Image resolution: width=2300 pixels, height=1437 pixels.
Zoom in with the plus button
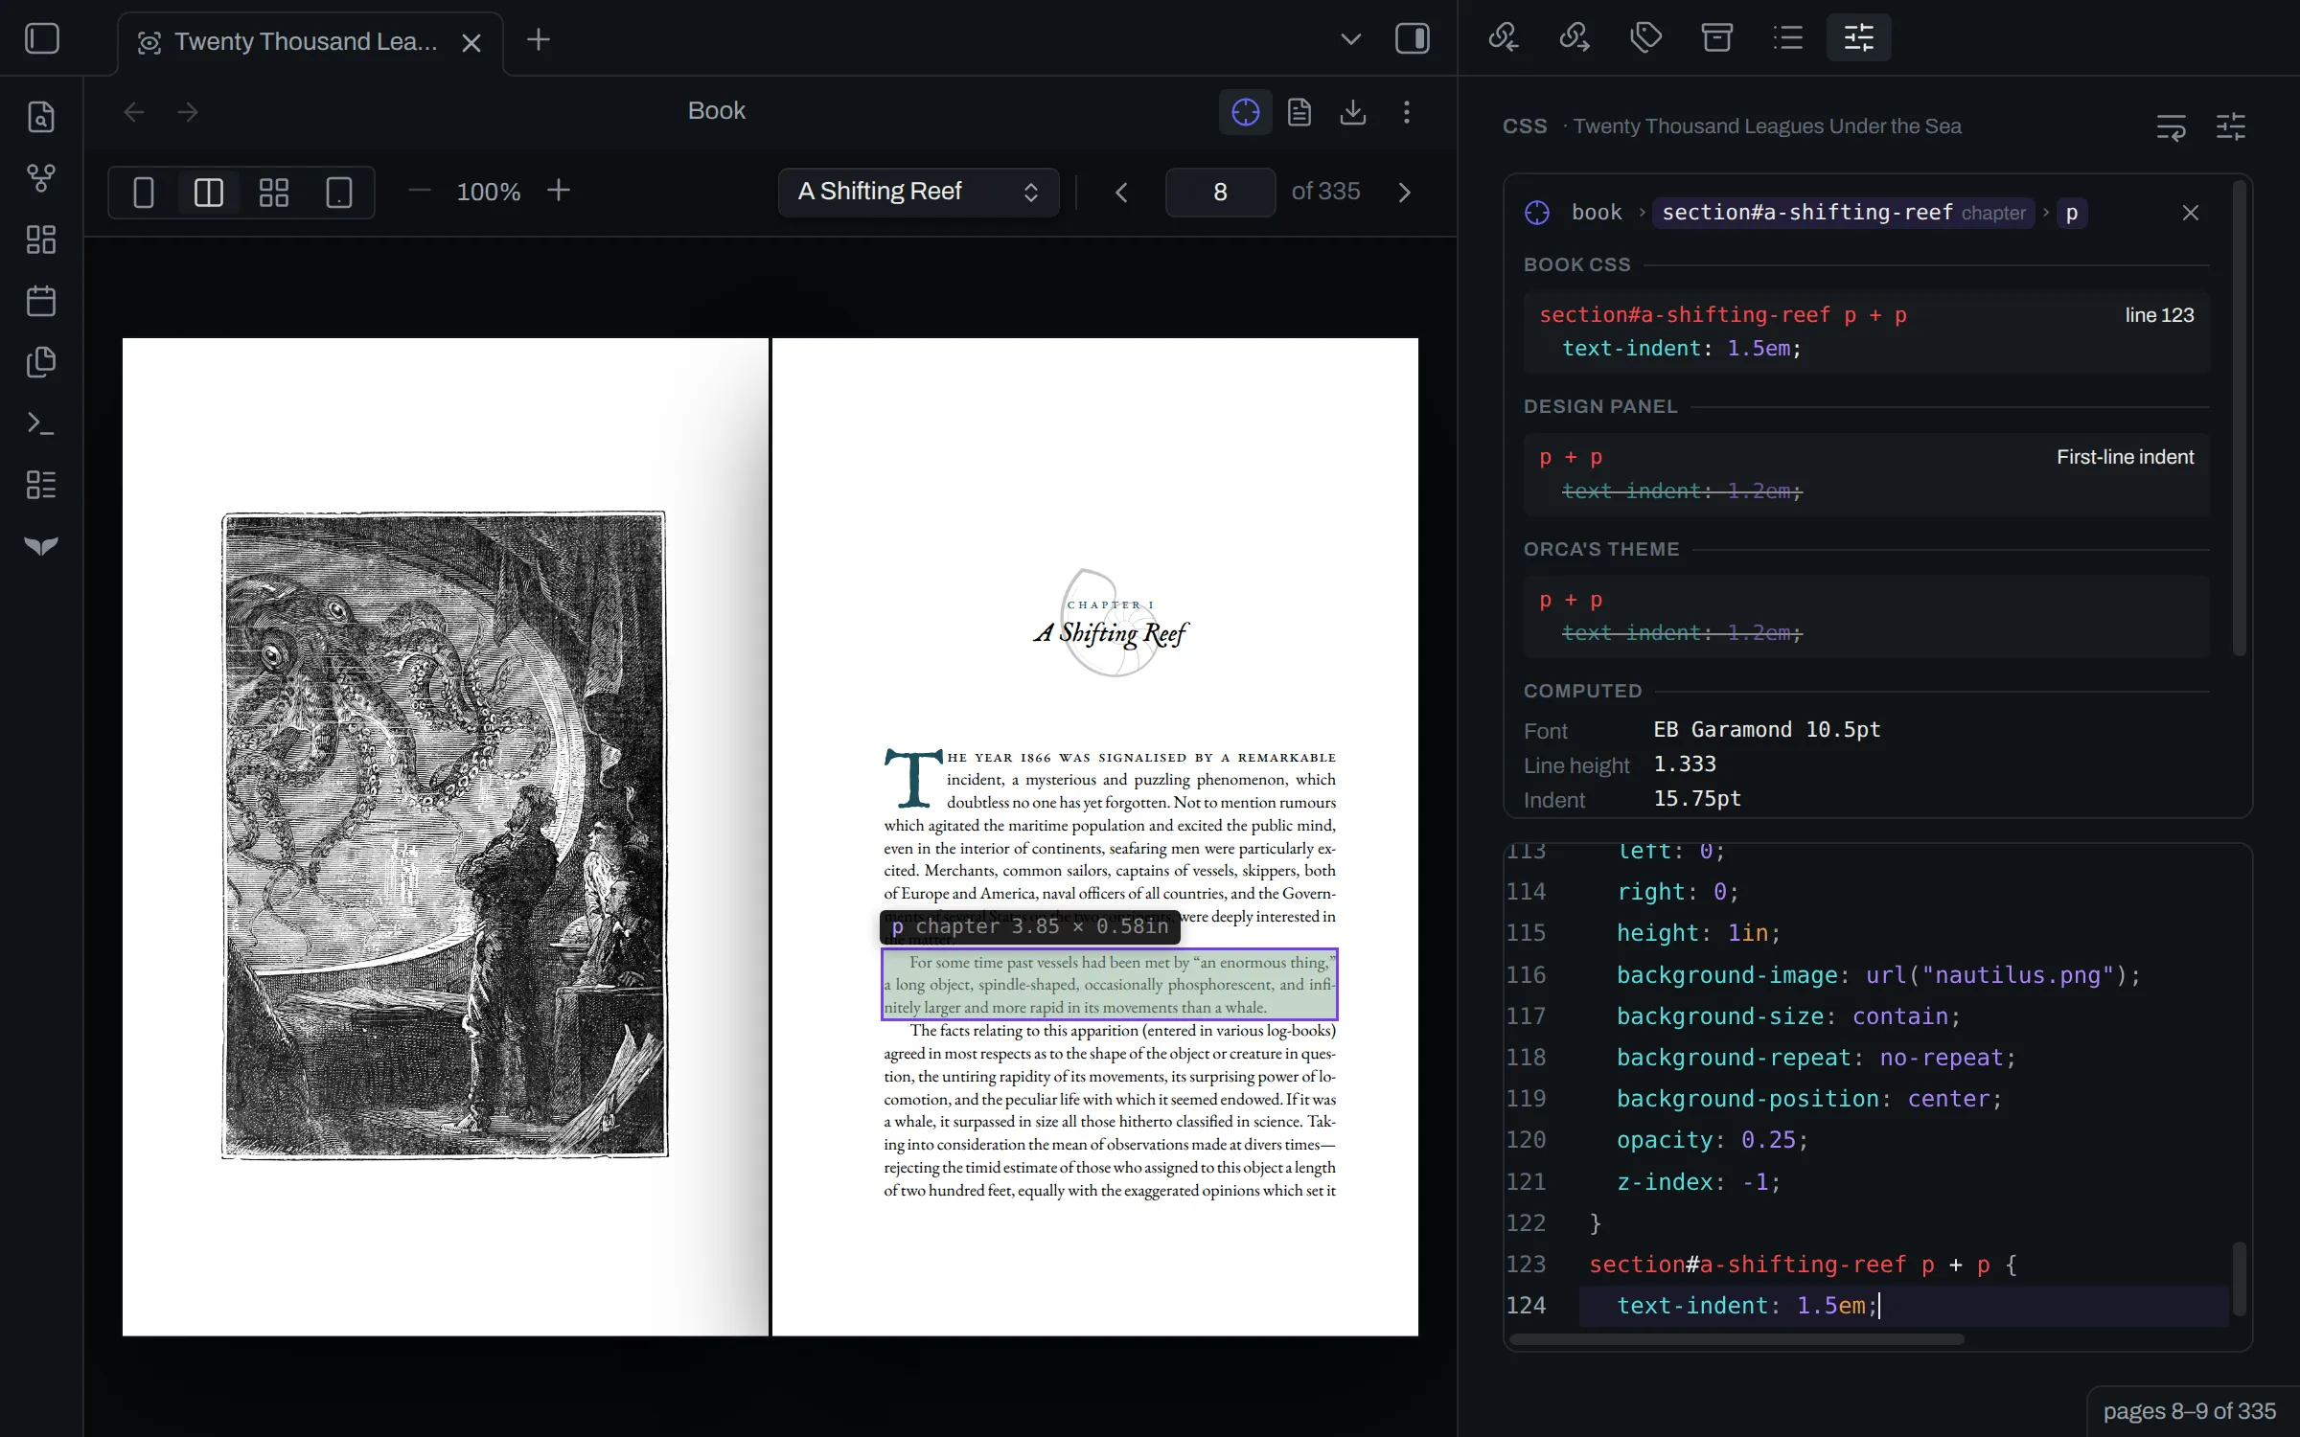pos(559,191)
